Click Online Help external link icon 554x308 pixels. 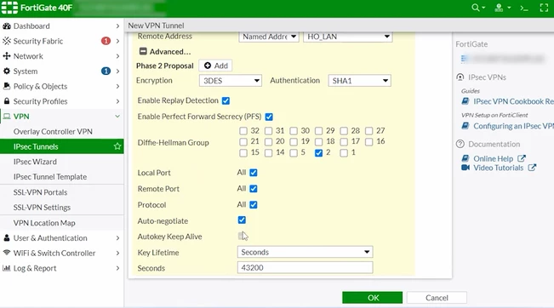pos(522,158)
